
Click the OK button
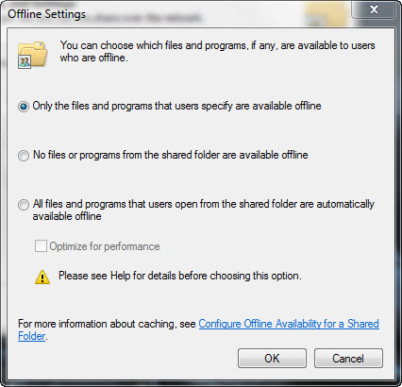[x=272, y=358]
